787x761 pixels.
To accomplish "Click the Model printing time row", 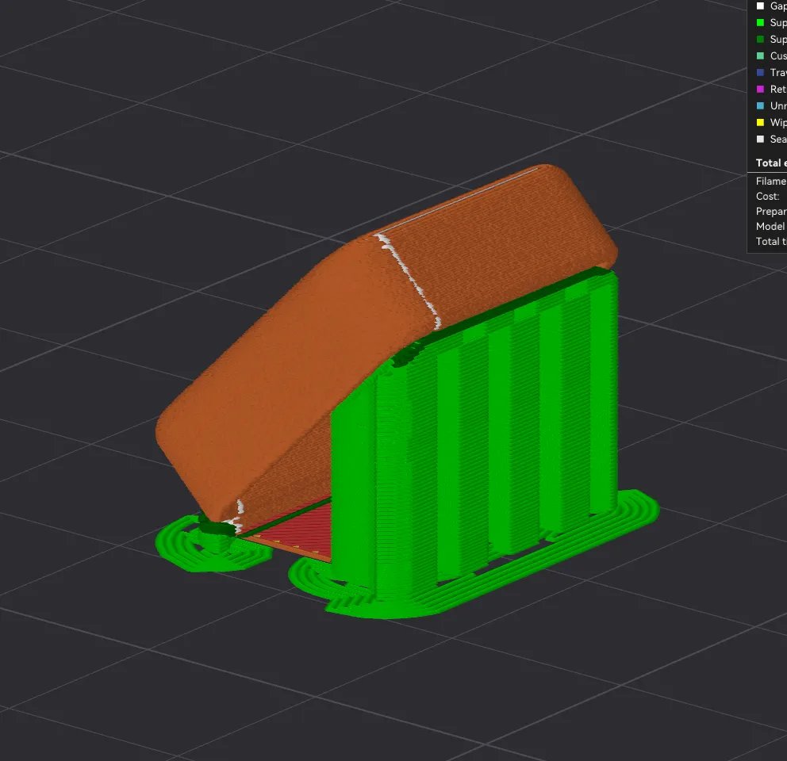I will tap(770, 226).
